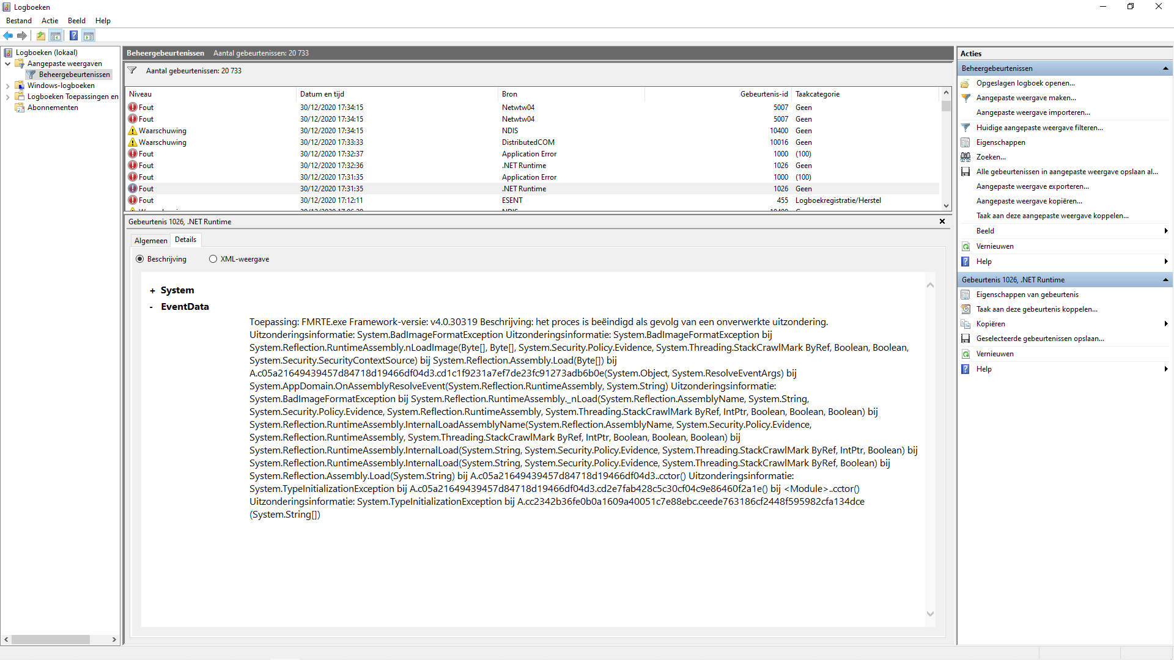Screen dimensions: 1174x660
Task: Click the Zoeken binoculars icon
Action: 965,157
